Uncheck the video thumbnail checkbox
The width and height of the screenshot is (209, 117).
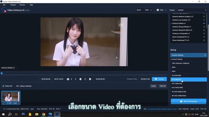[3, 103]
